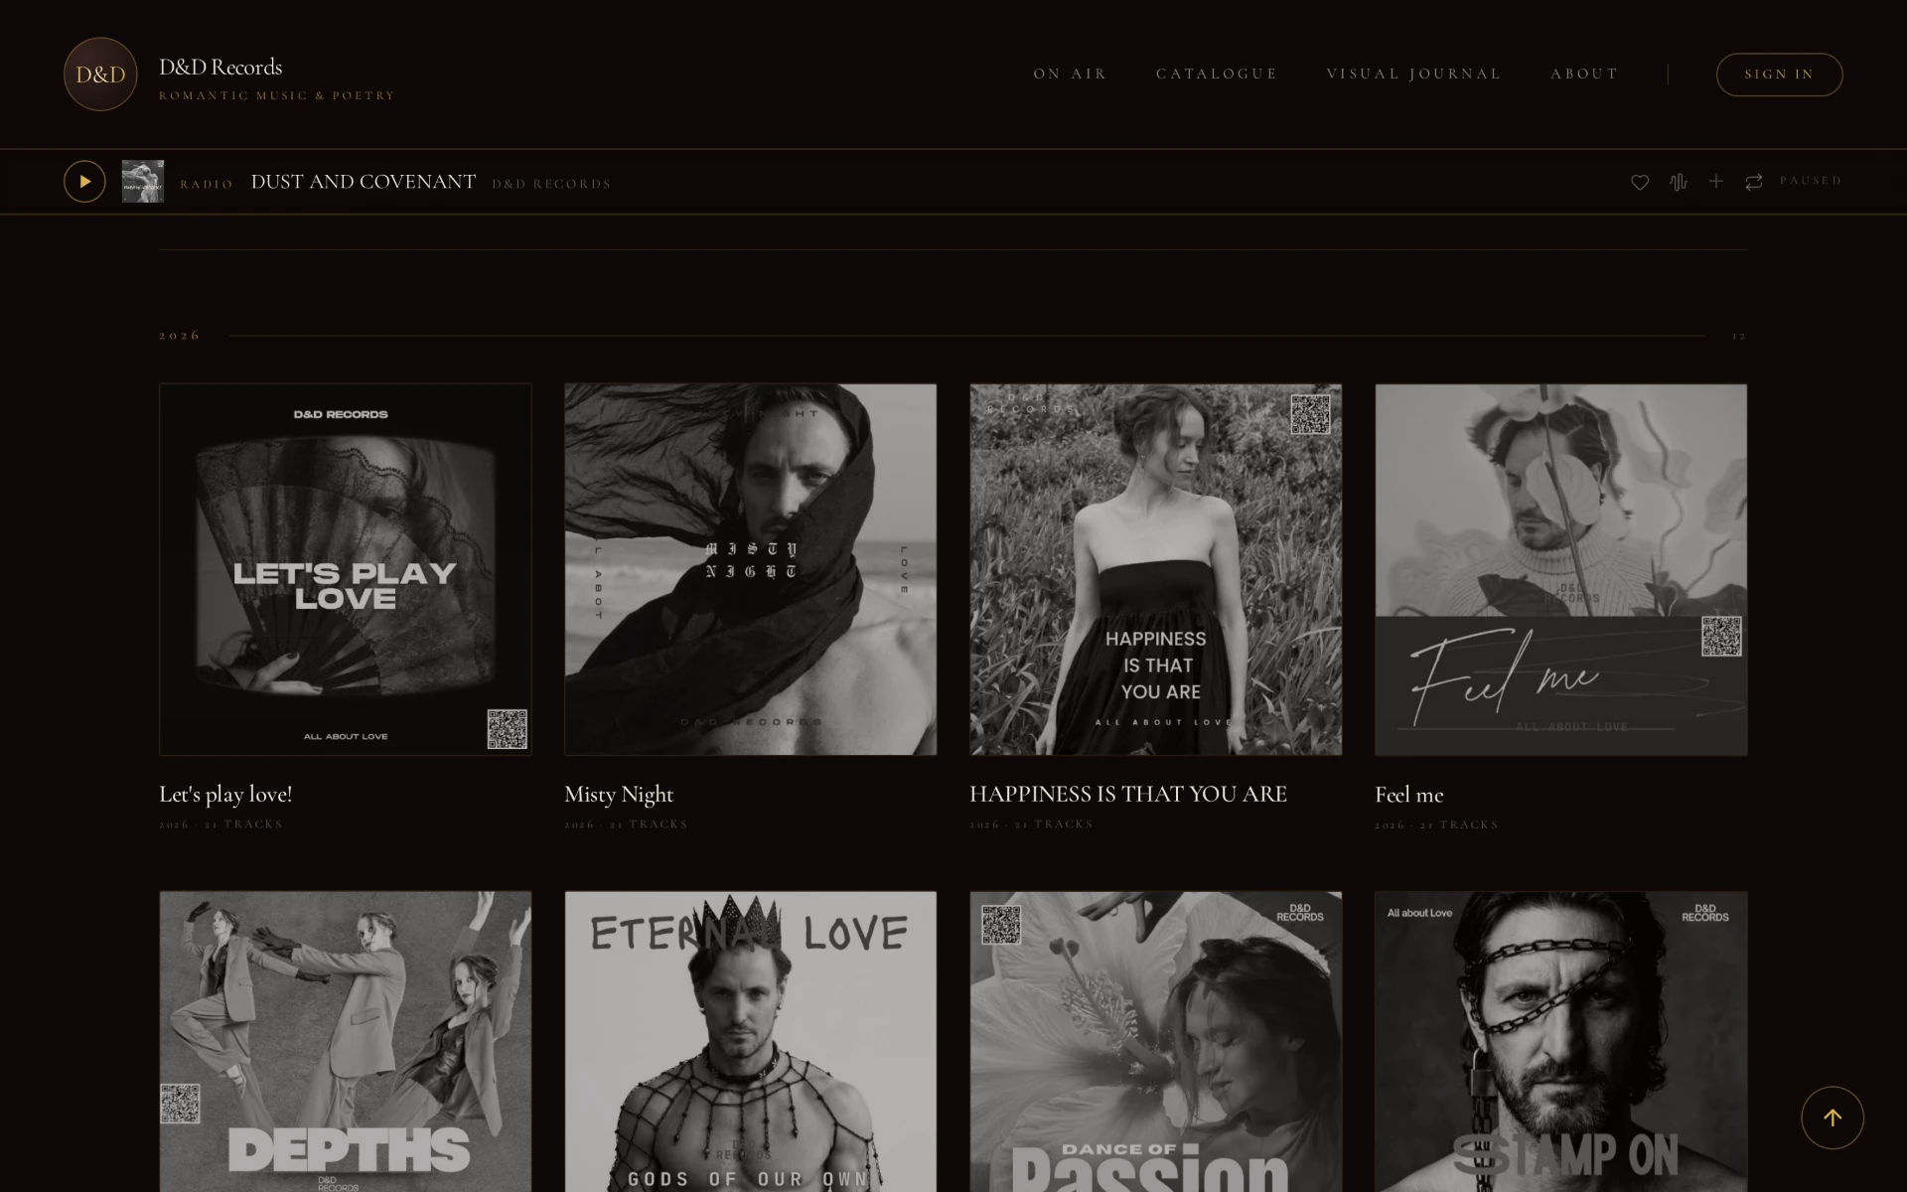Open the Eternal Love album cover
1907x1192 pixels.
click(751, 1041)
